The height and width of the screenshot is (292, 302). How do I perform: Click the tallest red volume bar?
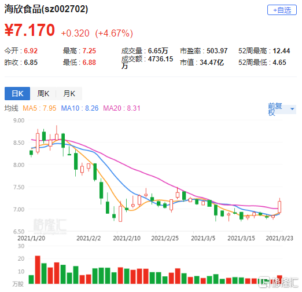pyautogui.click(x=38, y=269)
